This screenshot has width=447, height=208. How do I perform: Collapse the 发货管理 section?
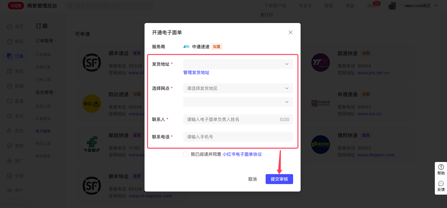[56, 92]
